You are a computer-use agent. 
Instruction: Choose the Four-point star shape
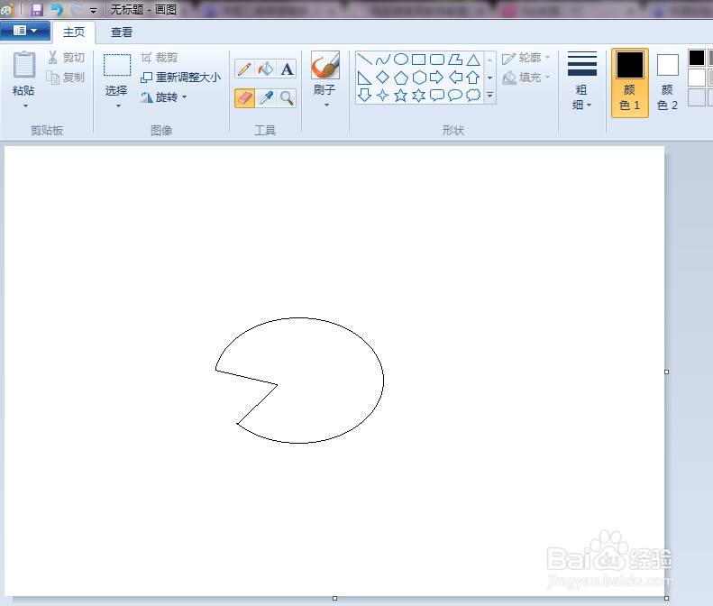tap(383, 95)
